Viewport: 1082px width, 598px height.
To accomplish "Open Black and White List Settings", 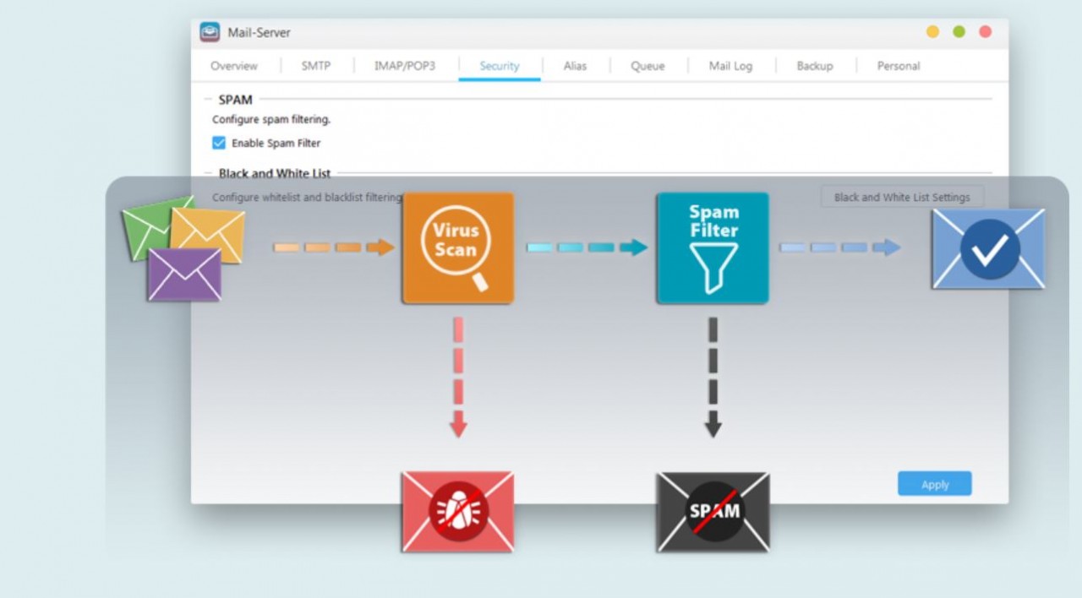I will (902, 197).
